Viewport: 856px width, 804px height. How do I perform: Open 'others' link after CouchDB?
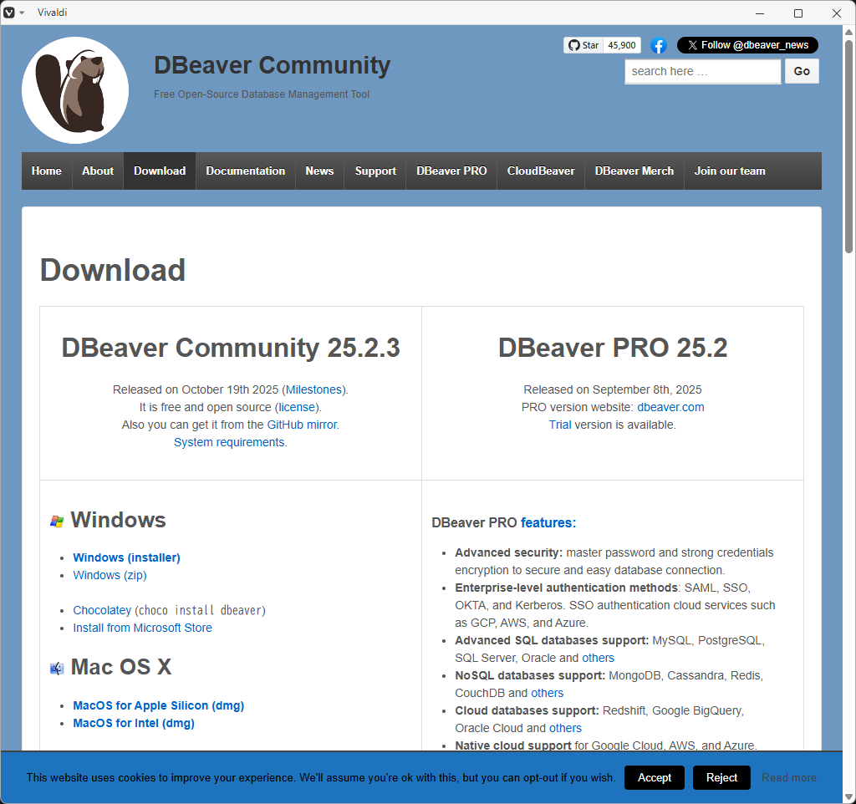pyautogui.click(x=547, y=693)
